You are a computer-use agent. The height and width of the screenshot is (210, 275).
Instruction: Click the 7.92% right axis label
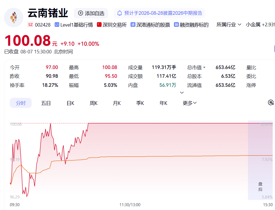click(x=267, y=160)
